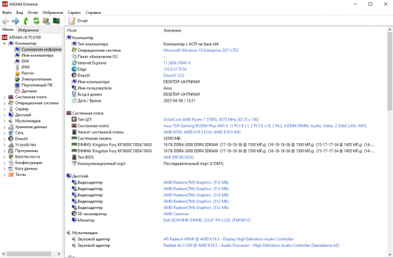Click the Программы icon in tree

coord(11,151)
